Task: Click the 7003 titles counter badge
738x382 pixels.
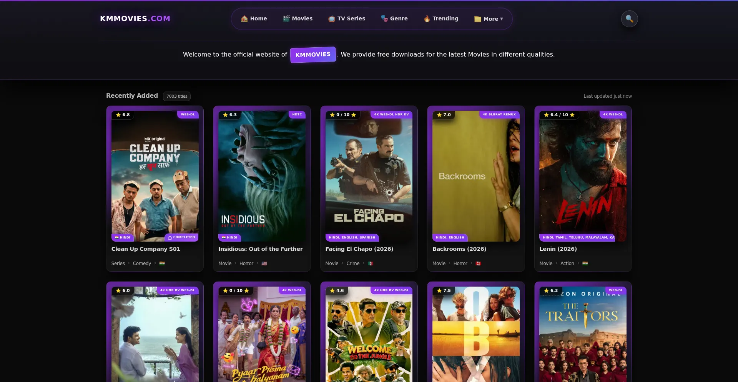Action: click(x=177, y=96)
